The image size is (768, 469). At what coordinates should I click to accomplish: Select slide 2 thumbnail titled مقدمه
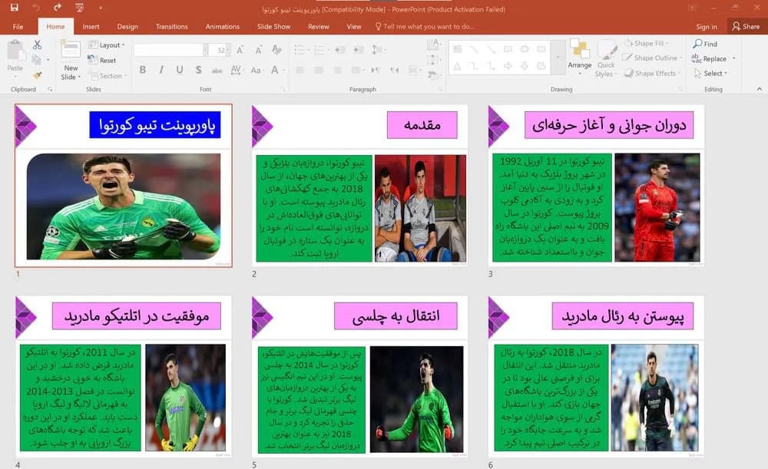tap(359, 185)
